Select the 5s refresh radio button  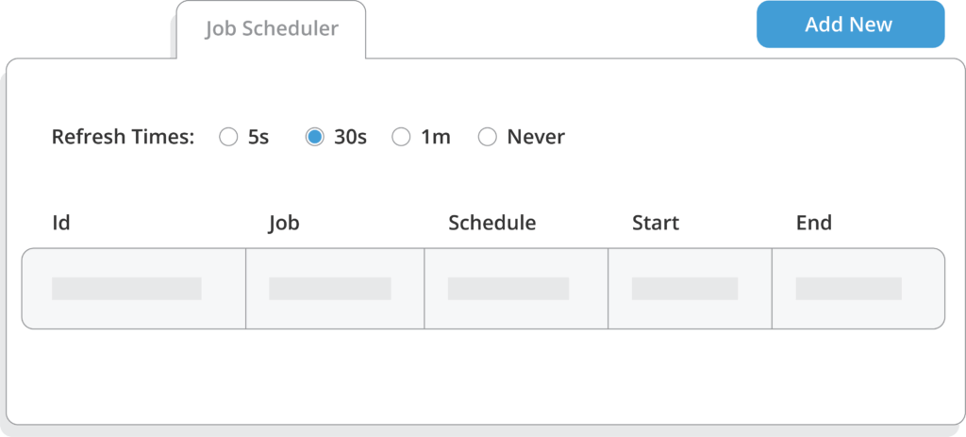click(x=228, y=137)
